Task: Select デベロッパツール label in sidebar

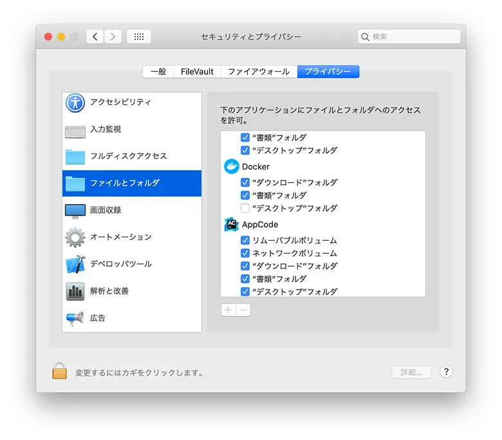Action: [121, 264]
